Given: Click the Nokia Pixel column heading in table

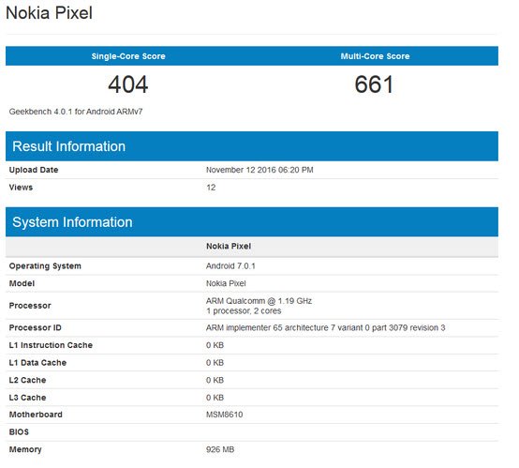Looking at the screenshot, I should pos(229,247).
